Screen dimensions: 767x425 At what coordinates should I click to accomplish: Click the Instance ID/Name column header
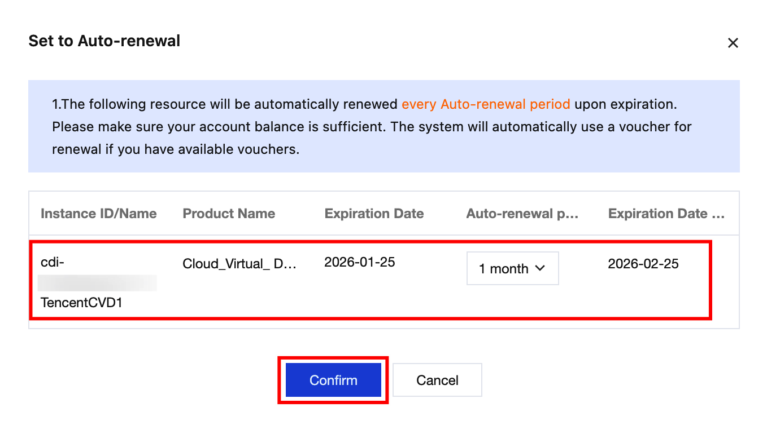point(99,214)
